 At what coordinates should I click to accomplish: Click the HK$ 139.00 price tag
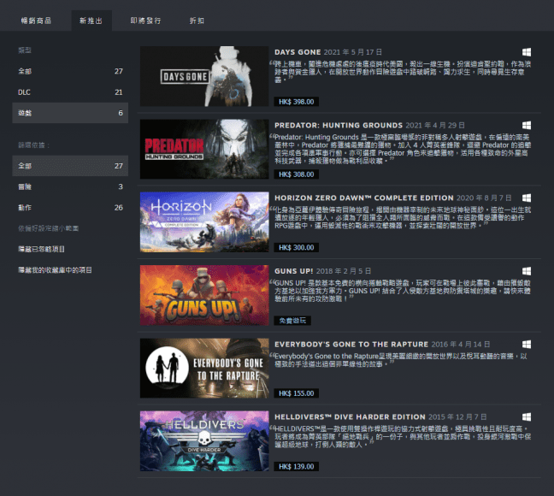(296, 466)
